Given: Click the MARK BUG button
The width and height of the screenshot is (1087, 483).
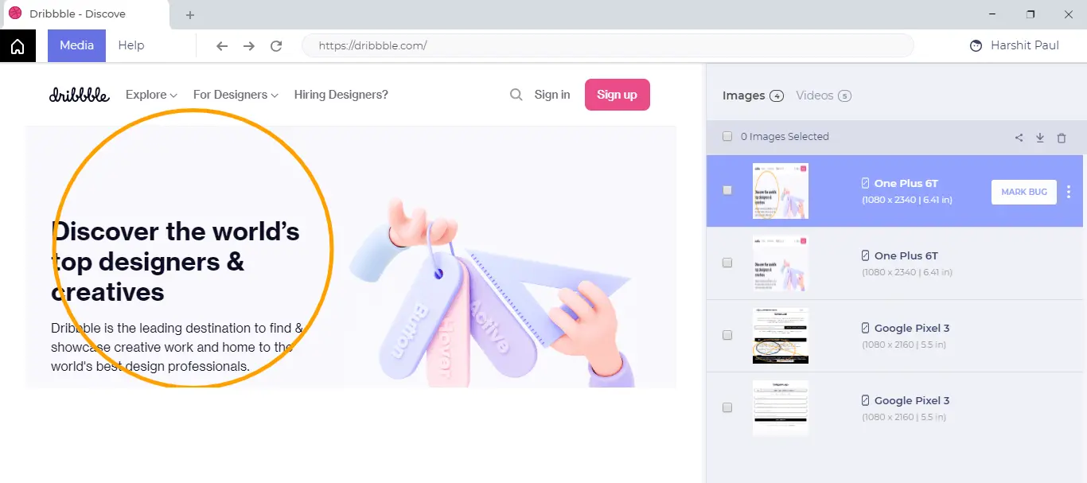Looking at the screenshot, I should pyautogui.click(x=1023, y=192).
